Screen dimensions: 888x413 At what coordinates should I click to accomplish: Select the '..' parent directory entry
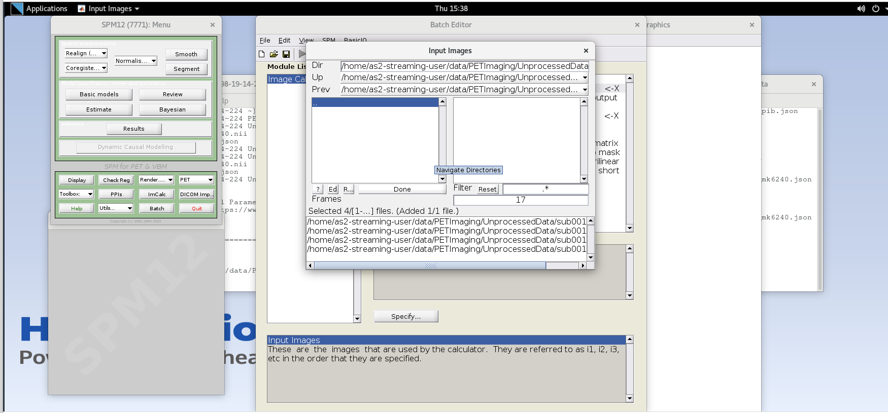click(375, 103)
